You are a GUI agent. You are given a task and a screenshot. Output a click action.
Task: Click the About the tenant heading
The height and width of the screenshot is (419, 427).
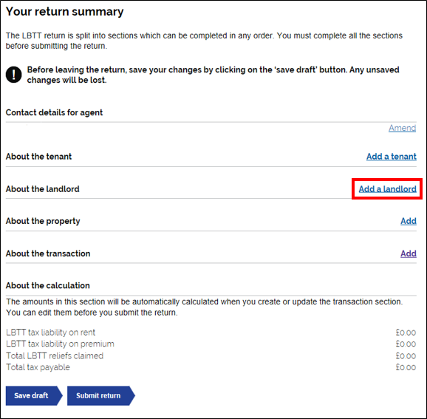tap(38, 157)
